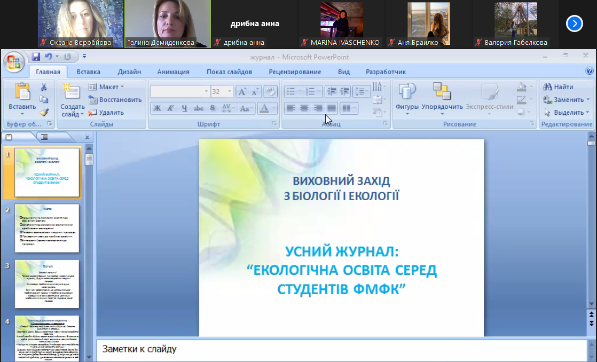Toggle italic (К) formatting

170,108
